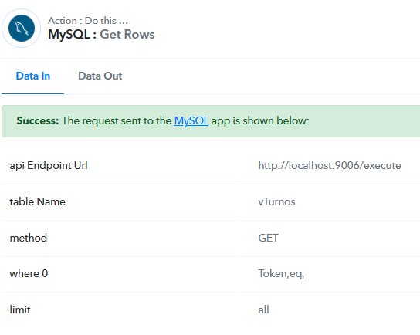Select the method row label
Screen dimensions: 420x335
click(28, 238)
